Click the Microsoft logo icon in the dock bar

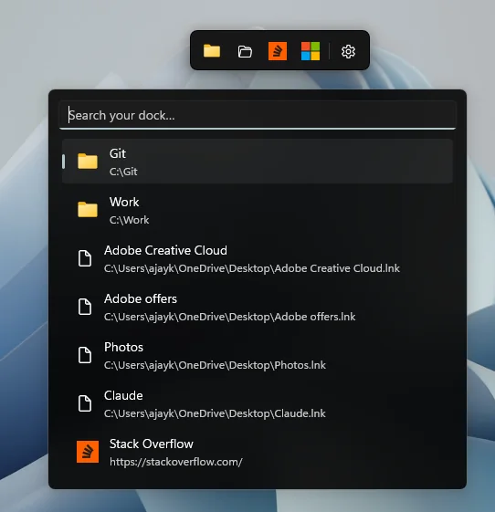click(x=311, y=51)
